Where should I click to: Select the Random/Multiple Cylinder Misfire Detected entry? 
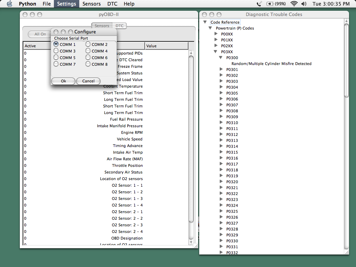pos(271,64)
